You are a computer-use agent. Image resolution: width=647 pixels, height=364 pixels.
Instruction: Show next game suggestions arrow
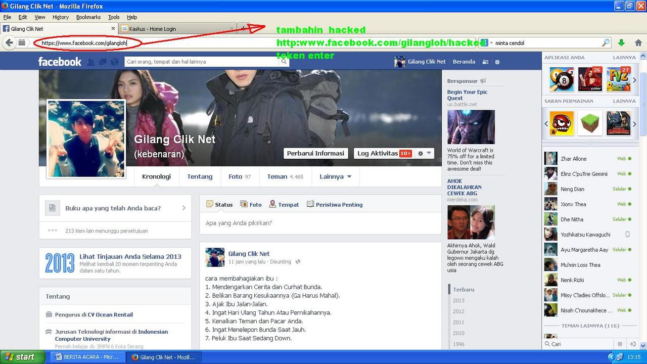(635, 124)
